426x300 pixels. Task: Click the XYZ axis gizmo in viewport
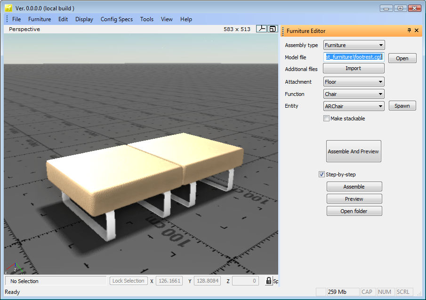click(14, 268)
